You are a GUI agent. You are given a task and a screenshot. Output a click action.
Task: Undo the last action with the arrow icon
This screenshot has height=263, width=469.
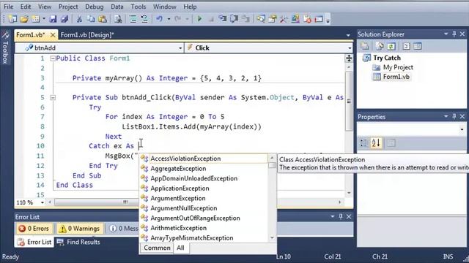pyautogui.click(x=160, y=19)
